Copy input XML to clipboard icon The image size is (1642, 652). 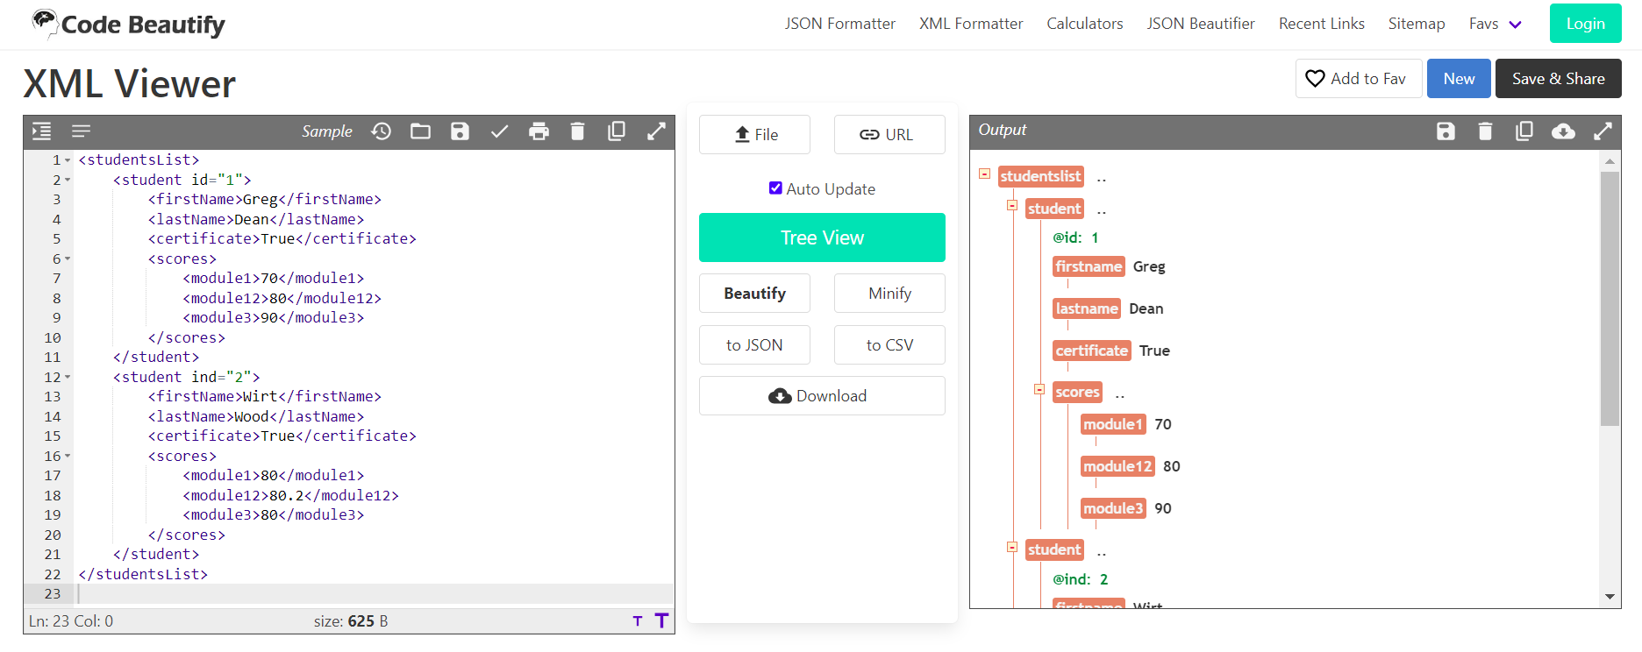[617, 131]
